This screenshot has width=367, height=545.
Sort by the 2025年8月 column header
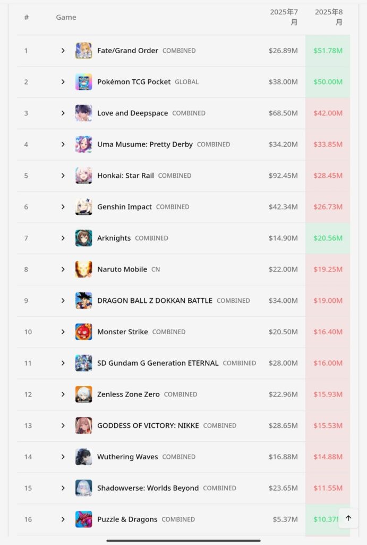[x=329, y=17]
